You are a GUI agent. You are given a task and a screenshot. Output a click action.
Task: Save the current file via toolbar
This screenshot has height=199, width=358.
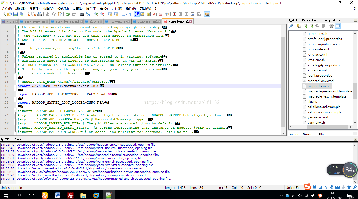[x=15, y=14]
